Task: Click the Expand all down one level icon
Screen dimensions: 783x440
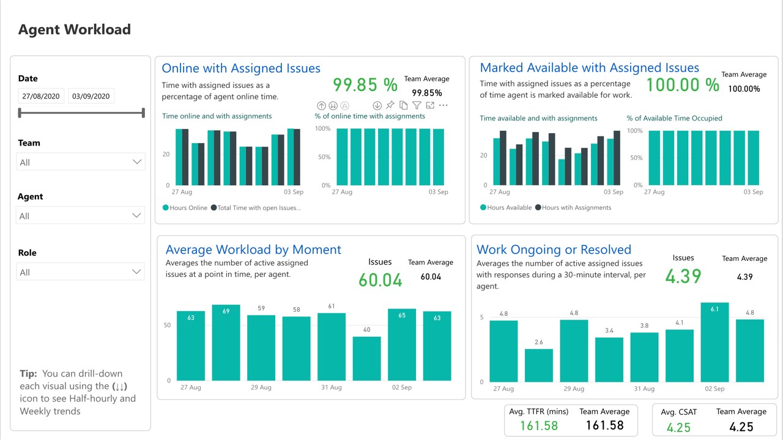Action: [344, 106]
